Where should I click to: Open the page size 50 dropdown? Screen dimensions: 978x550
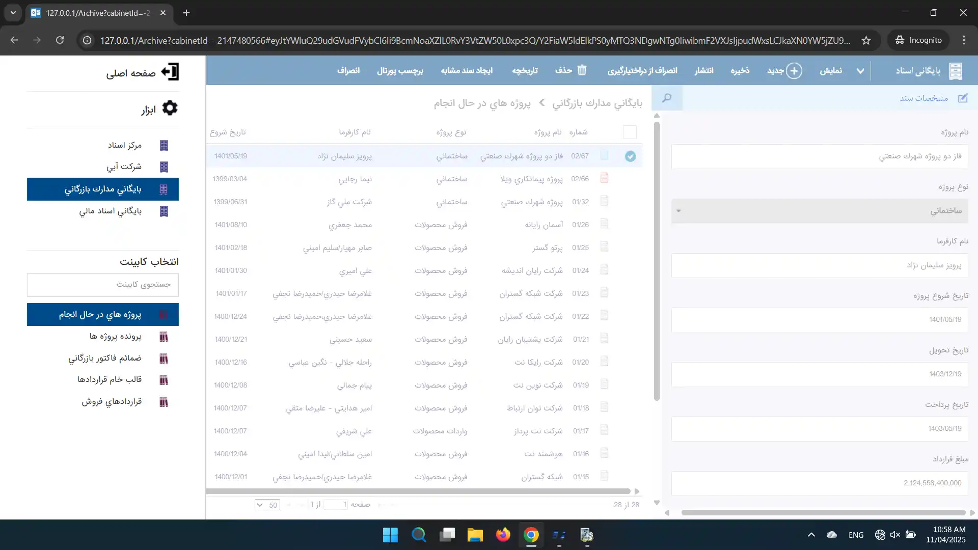[267, 505]
